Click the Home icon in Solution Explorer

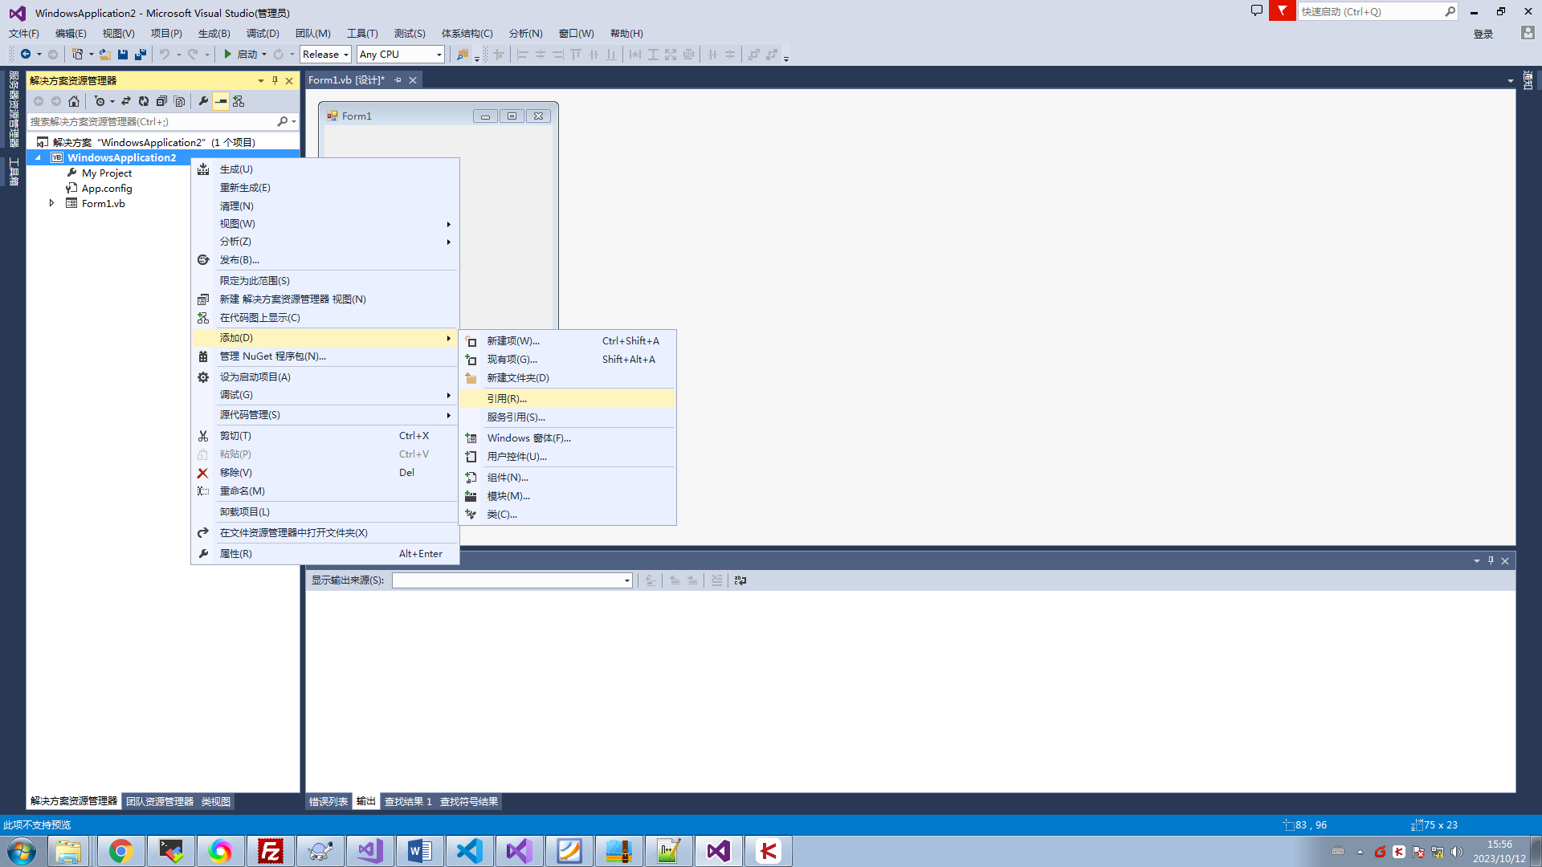coord(74,101)
